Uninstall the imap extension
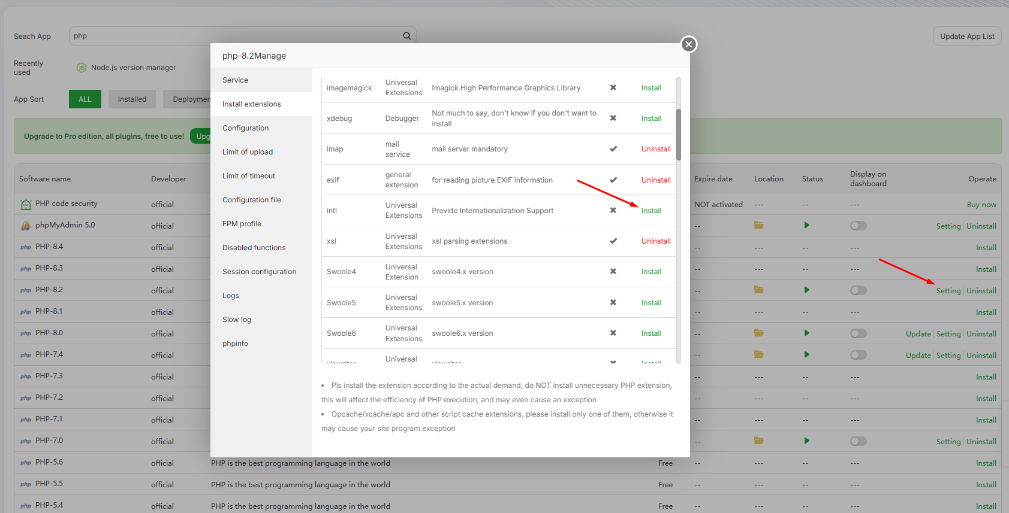1009x513 pixels. click(656, 149)
